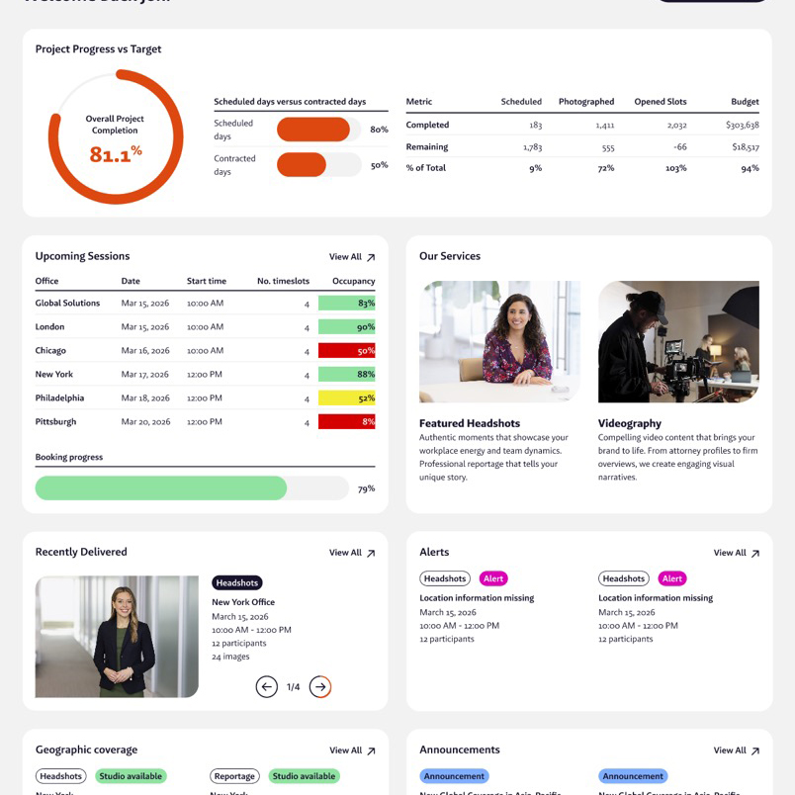Click the Announcements View All arrow icon
The height and width of the screenshot is (795, 795).
(x=755, y=751)
